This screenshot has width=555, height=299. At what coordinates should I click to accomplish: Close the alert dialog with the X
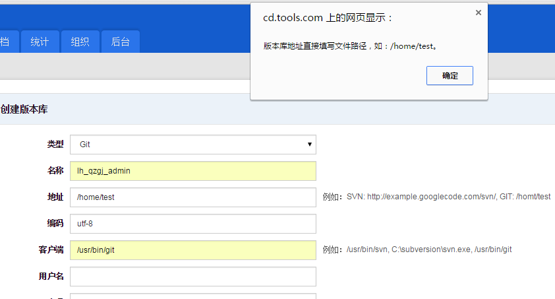478,13
